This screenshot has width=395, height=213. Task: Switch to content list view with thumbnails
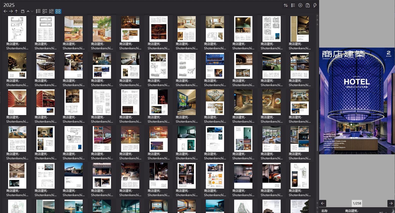pyautogui.click(x=45, y=11)
